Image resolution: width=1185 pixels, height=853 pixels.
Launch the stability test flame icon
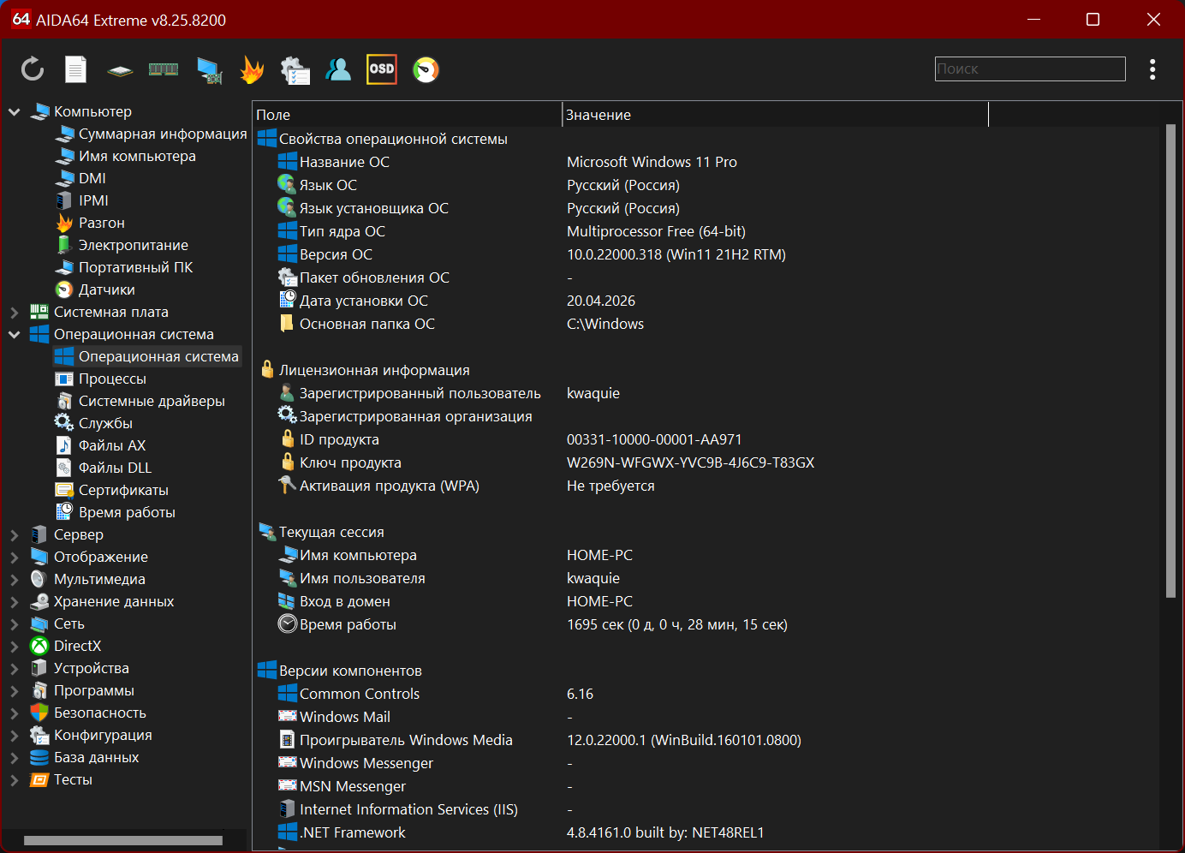(252, 69)
